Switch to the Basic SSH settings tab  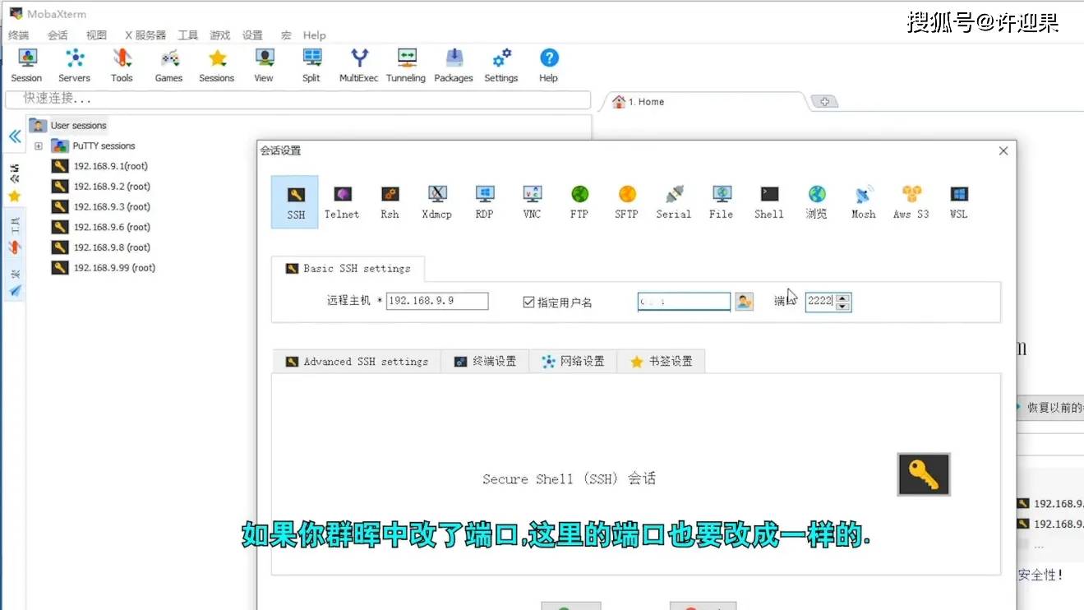348,269
